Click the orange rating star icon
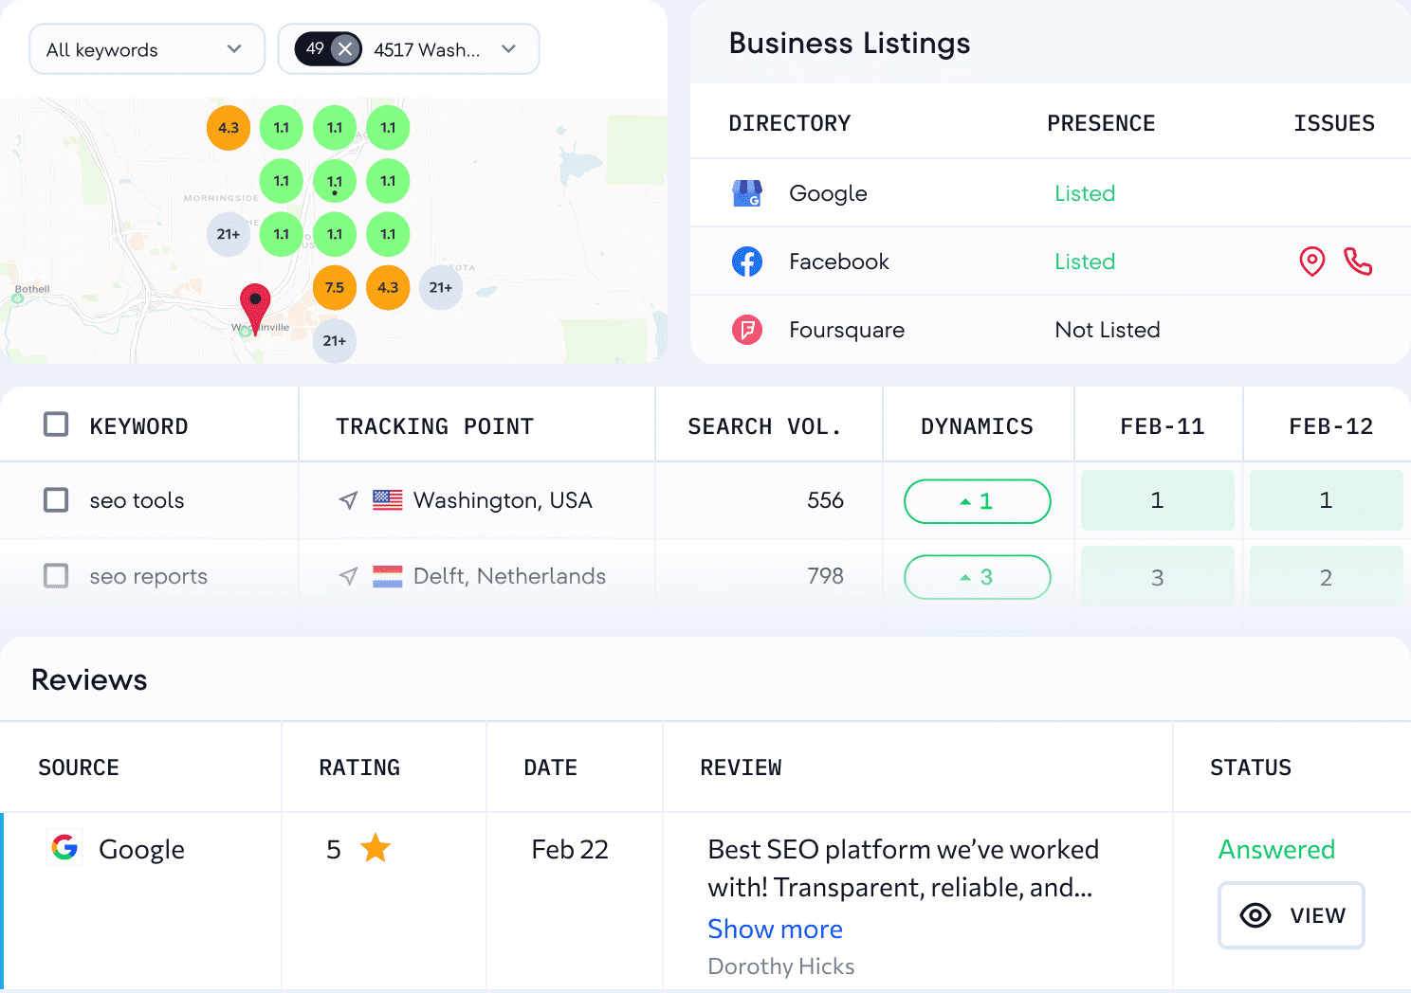Image resolution: width=1411 pixels, height=993 pixels. (x=376, y=848)
